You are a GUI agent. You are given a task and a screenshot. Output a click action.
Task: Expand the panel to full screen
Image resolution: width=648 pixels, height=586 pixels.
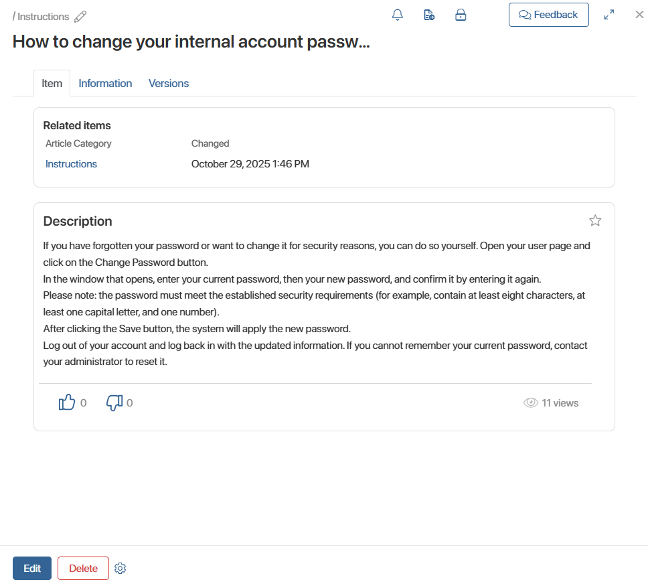[x=609, y=15]
